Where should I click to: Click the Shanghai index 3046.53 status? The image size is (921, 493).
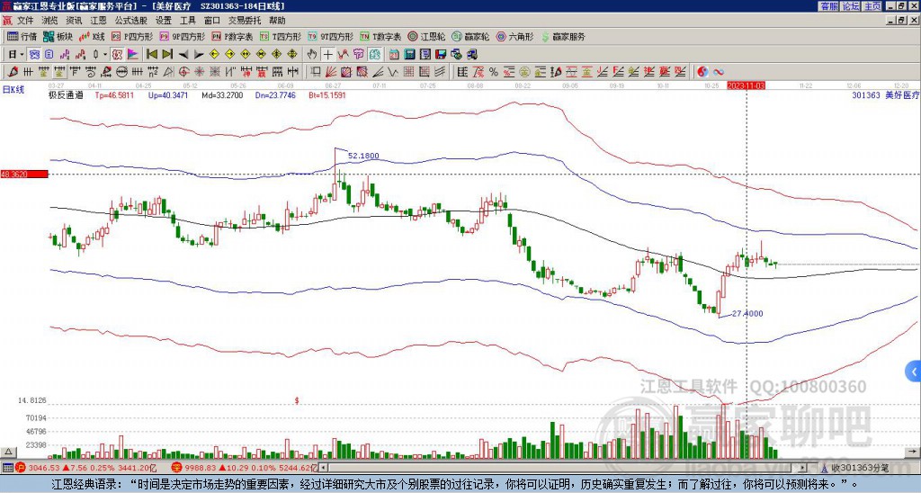44,468
